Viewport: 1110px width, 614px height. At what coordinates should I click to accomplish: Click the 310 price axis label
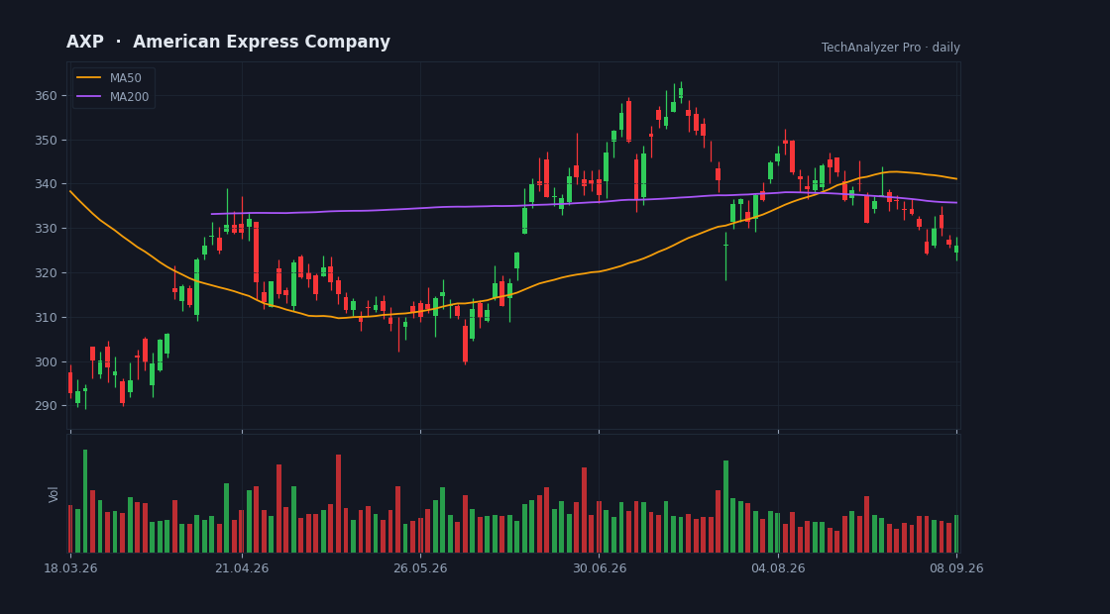pos(46,317)
